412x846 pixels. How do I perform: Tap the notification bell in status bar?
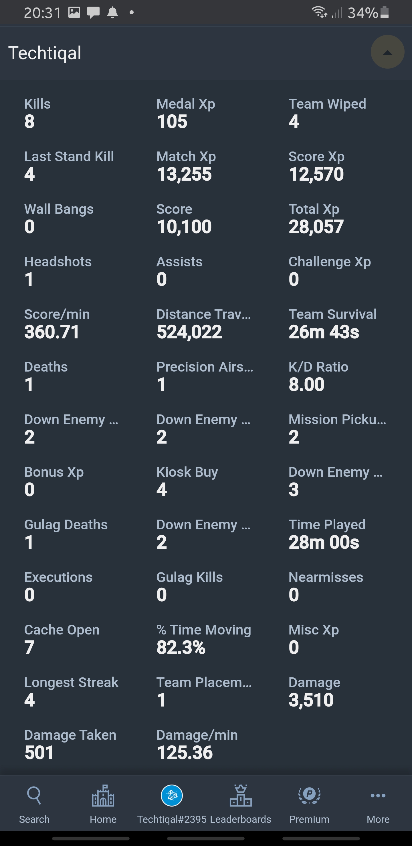[x=112, y=13]
